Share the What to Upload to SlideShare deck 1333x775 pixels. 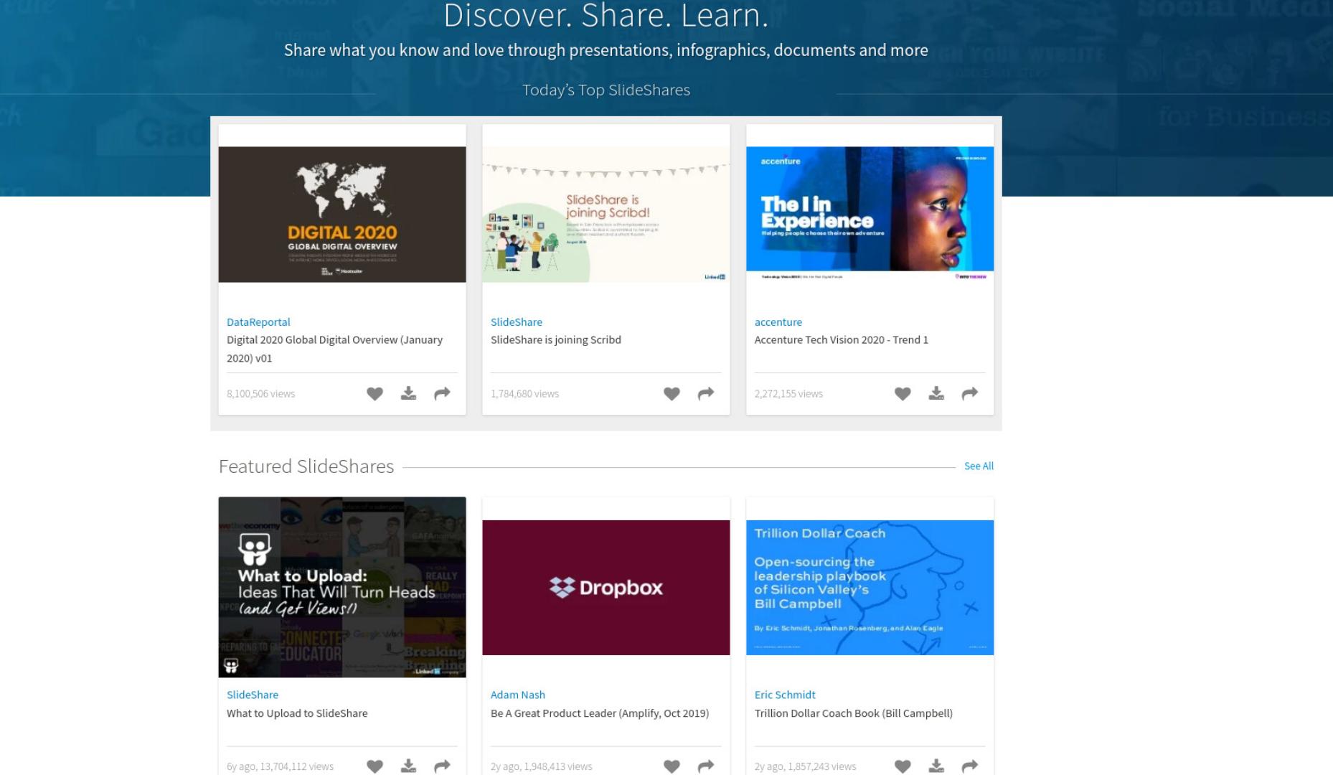pyautogui.click(x=442, y=766)
